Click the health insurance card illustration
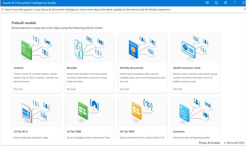This screenshot has width=246, height=146. pos(188,50)
